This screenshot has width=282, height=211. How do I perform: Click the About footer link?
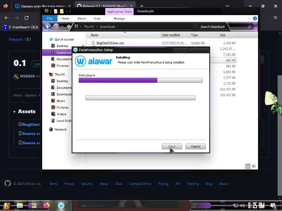click(x=224, y=184)
